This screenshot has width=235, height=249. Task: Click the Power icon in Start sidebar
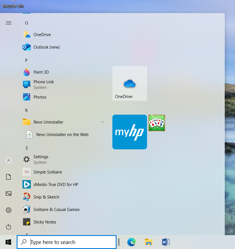[x=9, y=227]
